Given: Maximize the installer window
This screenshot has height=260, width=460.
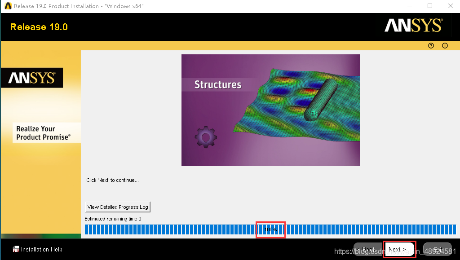Looking at the screenshot, I should (x=430, y=6).
